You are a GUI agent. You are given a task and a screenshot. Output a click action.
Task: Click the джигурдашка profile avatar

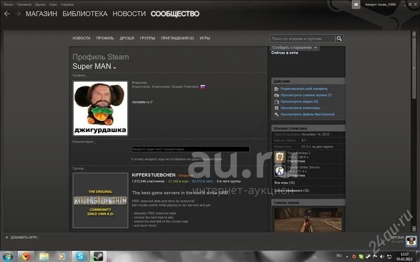100,108
